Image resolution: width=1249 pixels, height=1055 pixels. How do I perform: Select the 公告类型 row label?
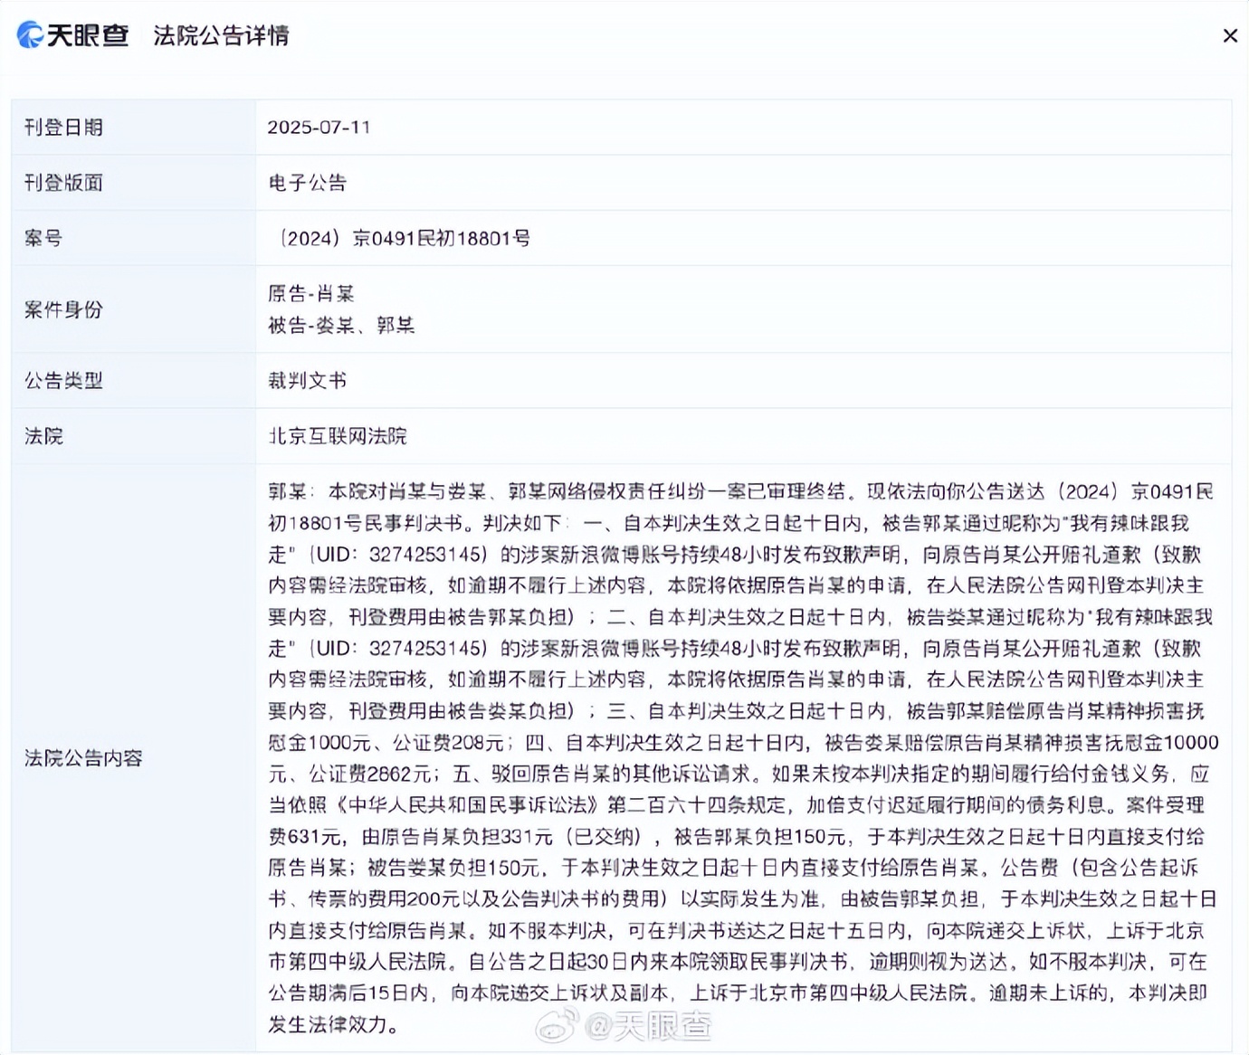pyautogui.click(x=63, y=381)
